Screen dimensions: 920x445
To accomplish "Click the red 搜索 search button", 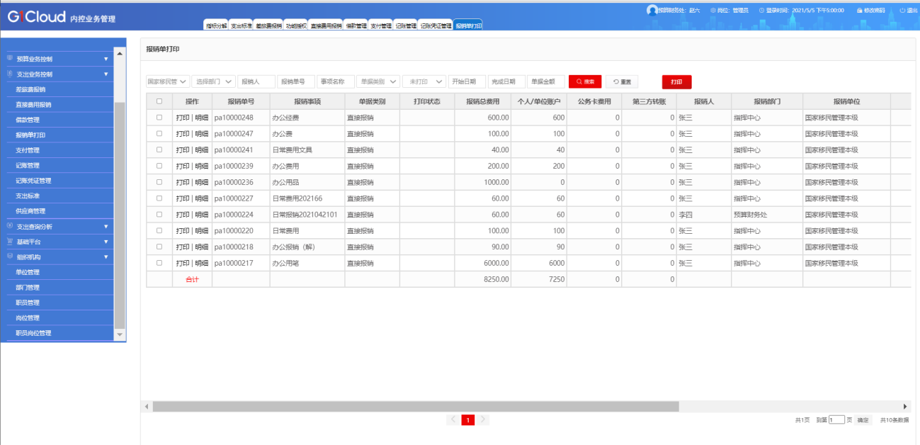I will [585, 81].
